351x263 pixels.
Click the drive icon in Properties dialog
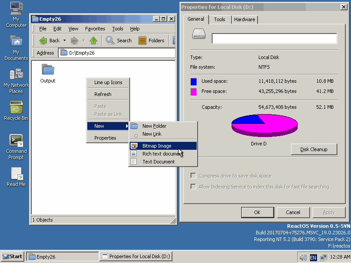pos(198,34)
